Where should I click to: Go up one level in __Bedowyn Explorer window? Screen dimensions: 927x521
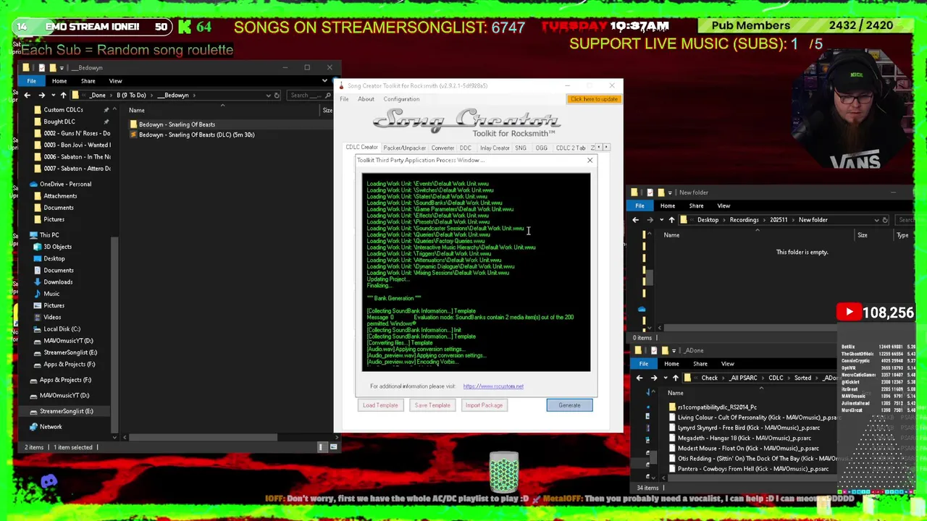[63, 96]
